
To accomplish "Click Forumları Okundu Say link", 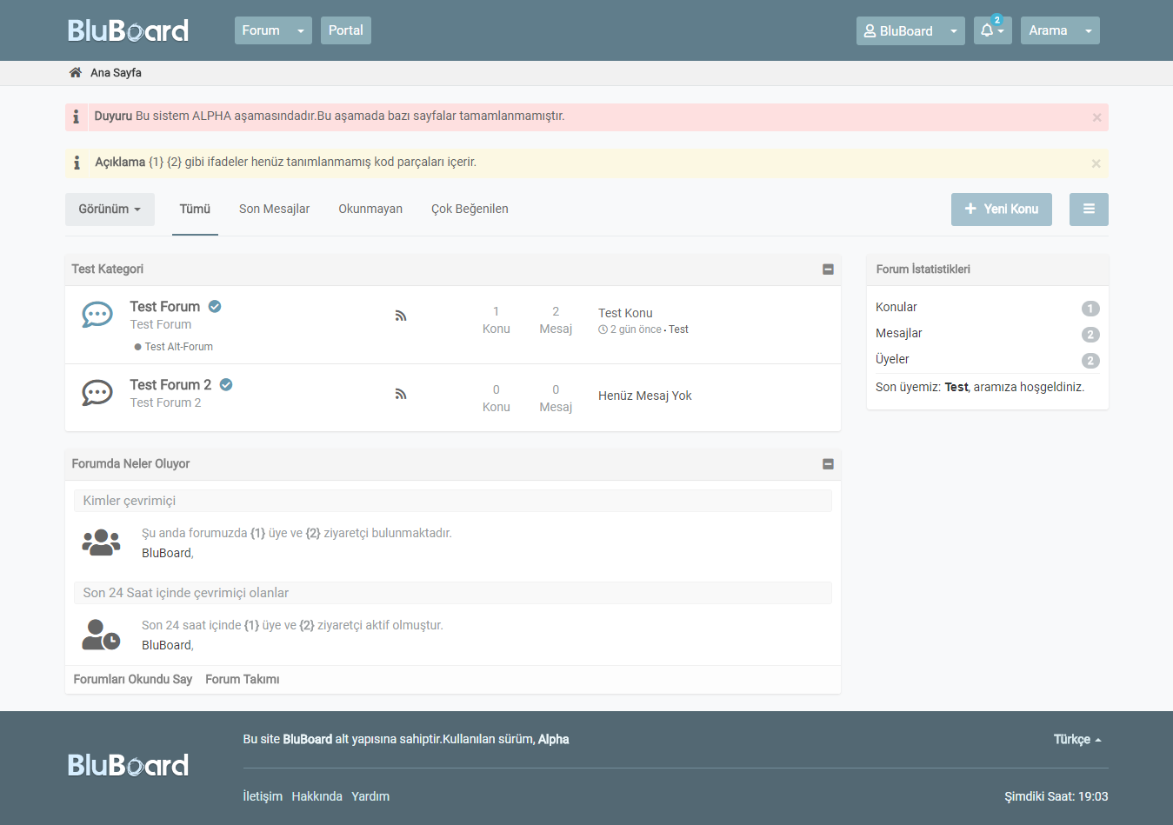I will (x=133, y=680).
